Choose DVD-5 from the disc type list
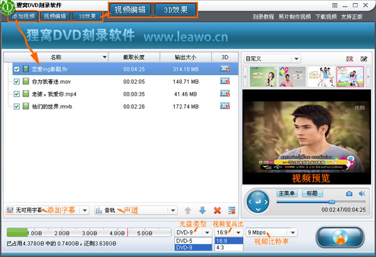Image resolution: width=376 pixels, height=257 pixels. [x=193, y=241]
